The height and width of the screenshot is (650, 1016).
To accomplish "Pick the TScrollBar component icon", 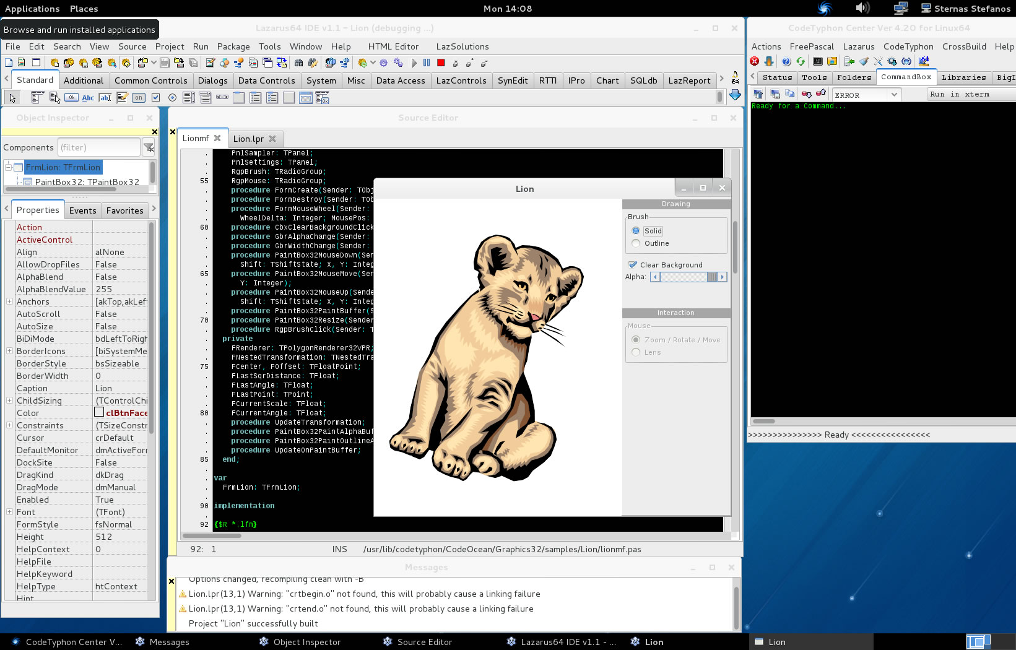I will coord(222,97).
